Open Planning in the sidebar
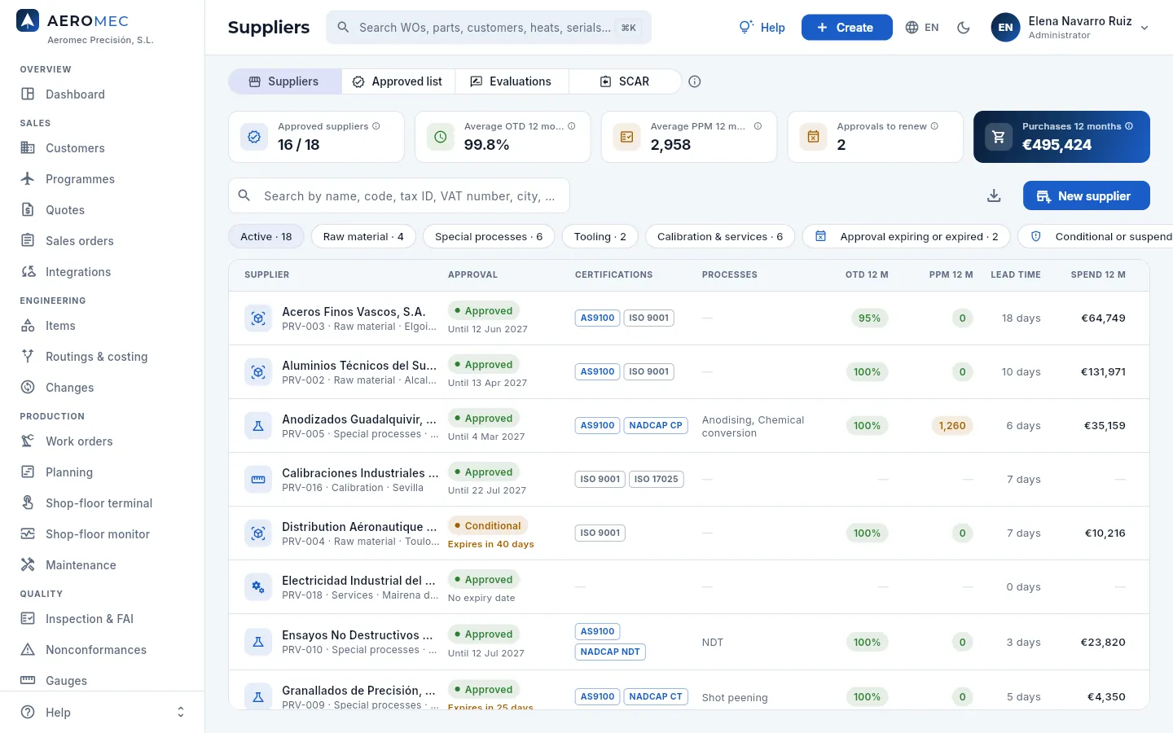Viewport: 1173px width, 733px height. click(102, 472)
